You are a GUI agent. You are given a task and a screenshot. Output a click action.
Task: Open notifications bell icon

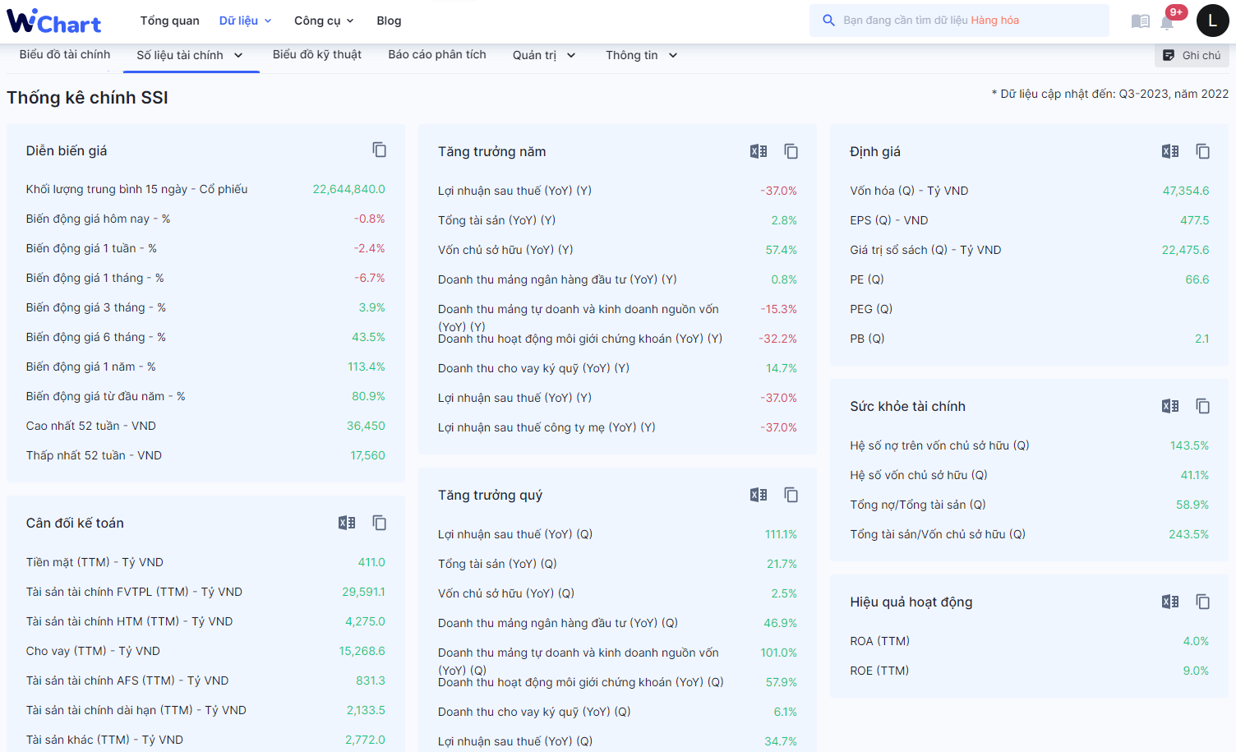pyautogui.click(x=1167, y=22)
